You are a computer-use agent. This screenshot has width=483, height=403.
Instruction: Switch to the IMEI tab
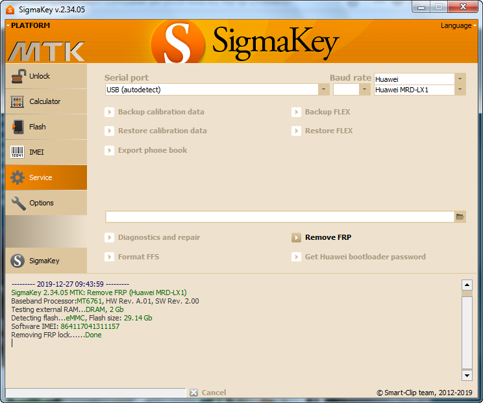[x=46, y=152]
